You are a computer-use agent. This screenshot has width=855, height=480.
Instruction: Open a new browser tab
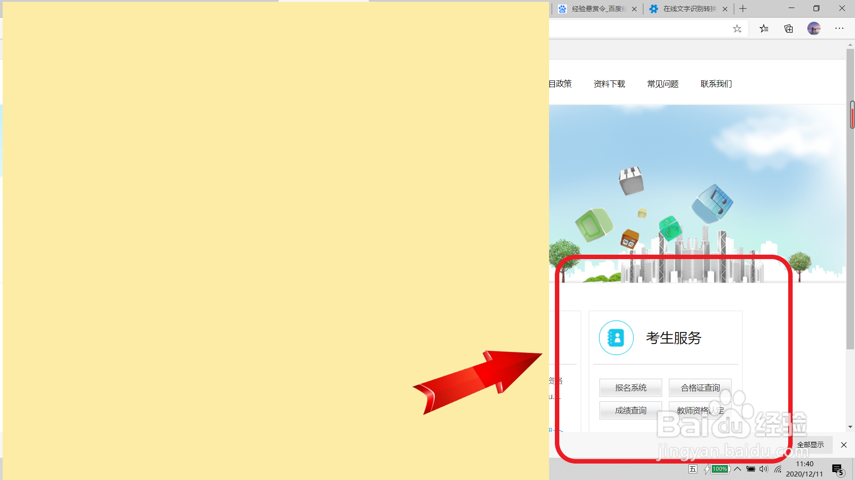[743, 9]
